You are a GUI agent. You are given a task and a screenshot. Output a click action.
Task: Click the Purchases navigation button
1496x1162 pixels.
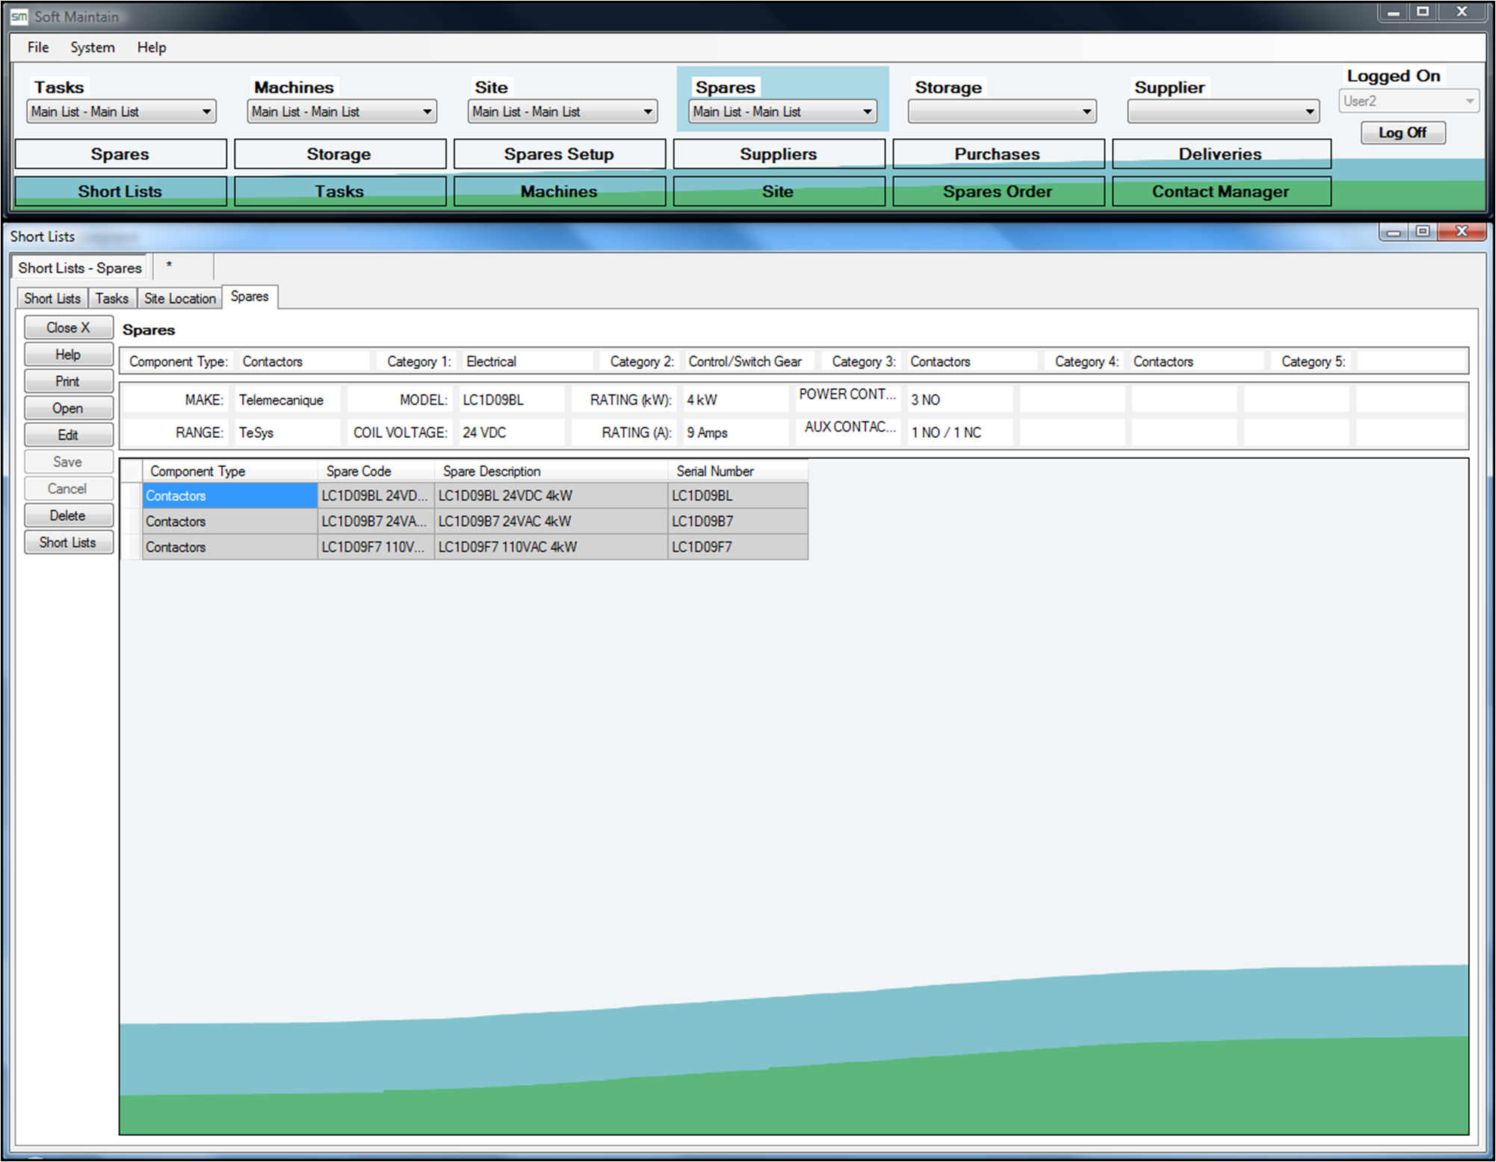pos(998,154)
